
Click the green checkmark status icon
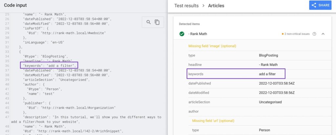coord(182,34)
